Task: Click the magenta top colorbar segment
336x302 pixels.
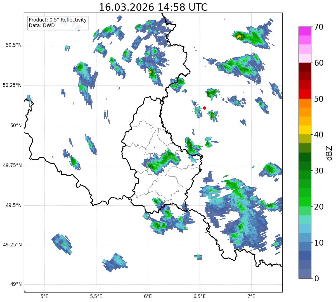Action: tap(305, 31)
